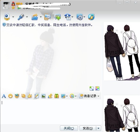Insert a picture using the image icon
The image size is (140, 132).
(x=43, y=96)
